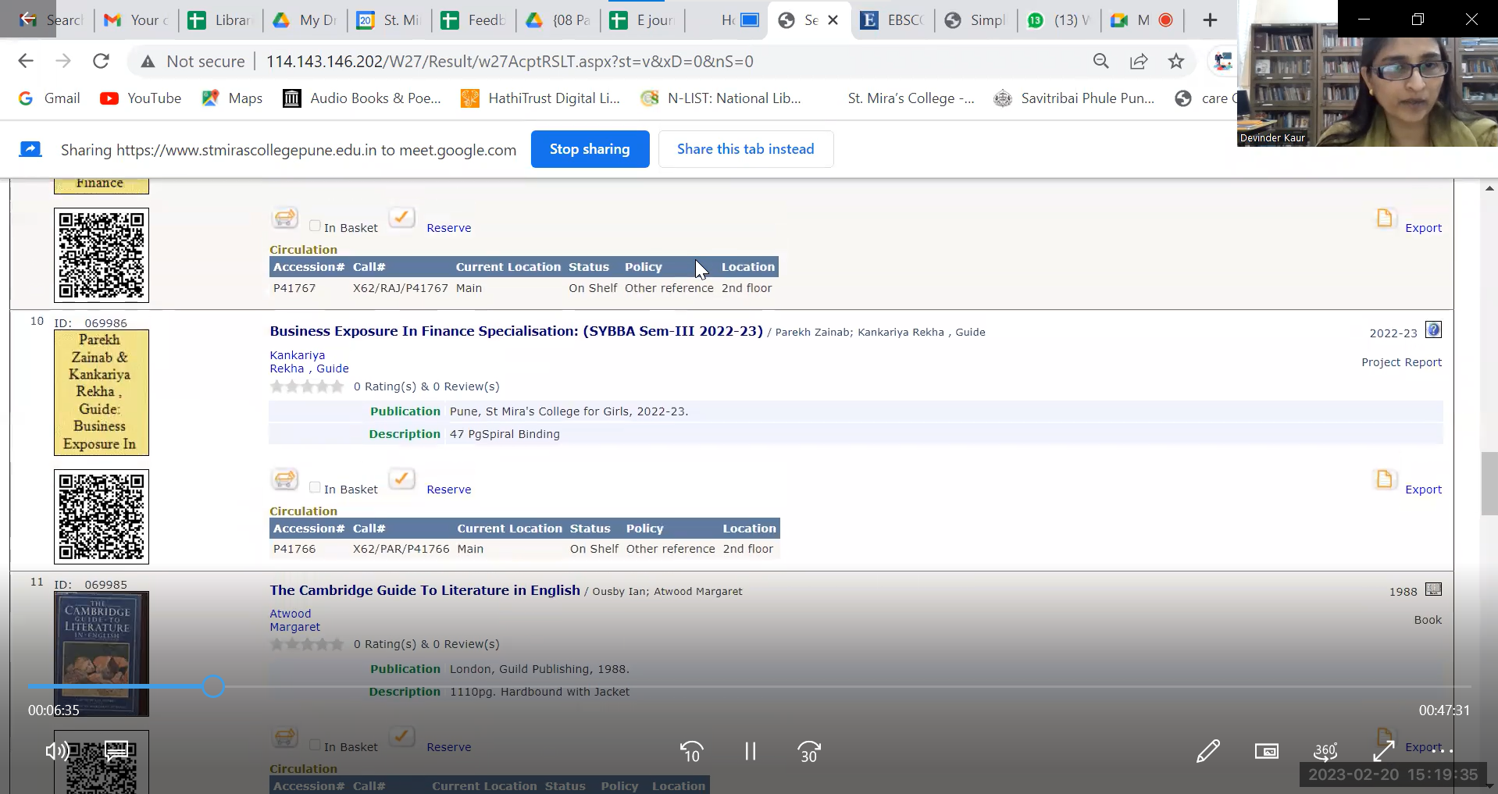Switch to the mini player view

tap(1267, 751)
